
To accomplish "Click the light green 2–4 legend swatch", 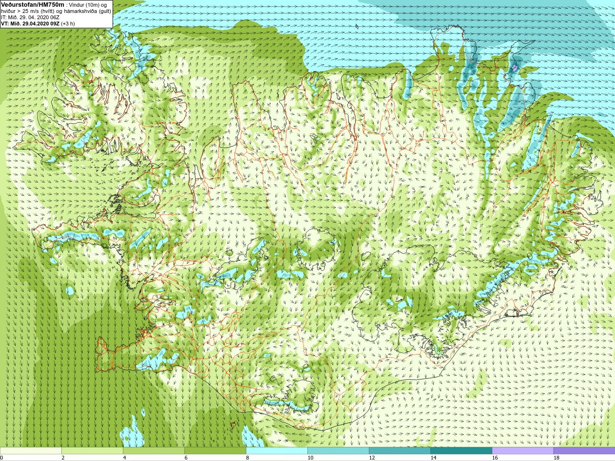I will (92, 451).
